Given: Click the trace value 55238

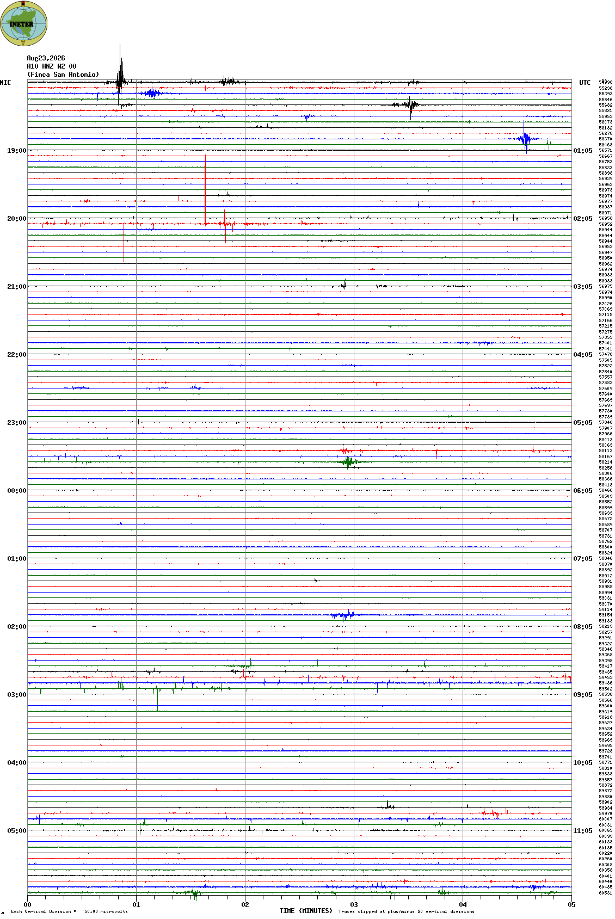Looking at the screenshot, I should 606,88.
